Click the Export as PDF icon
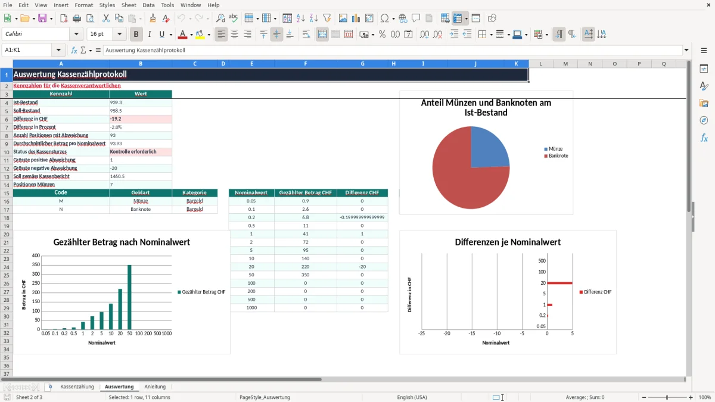The image size is (715, 402). click(64, 18)
